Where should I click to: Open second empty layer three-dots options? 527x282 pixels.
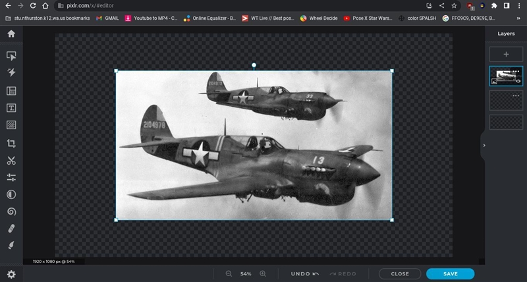(516, 96)
